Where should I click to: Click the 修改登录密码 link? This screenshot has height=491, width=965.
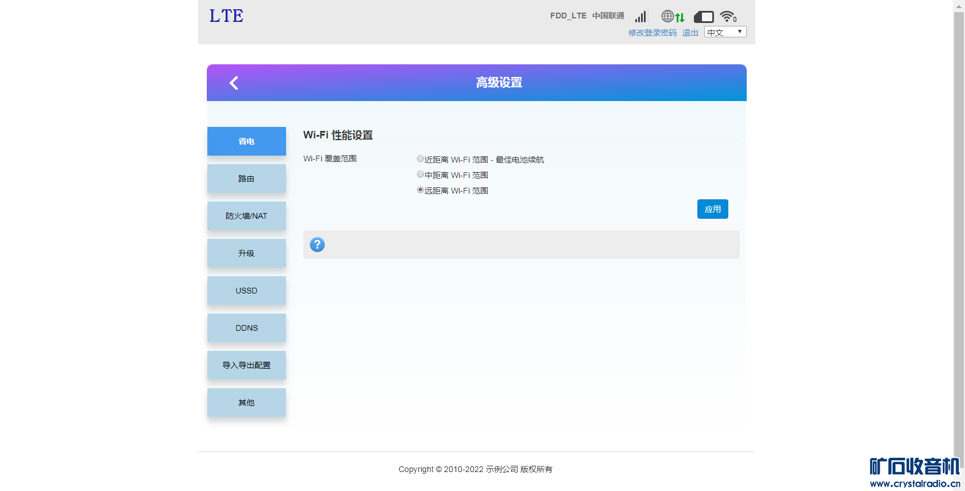653,33
